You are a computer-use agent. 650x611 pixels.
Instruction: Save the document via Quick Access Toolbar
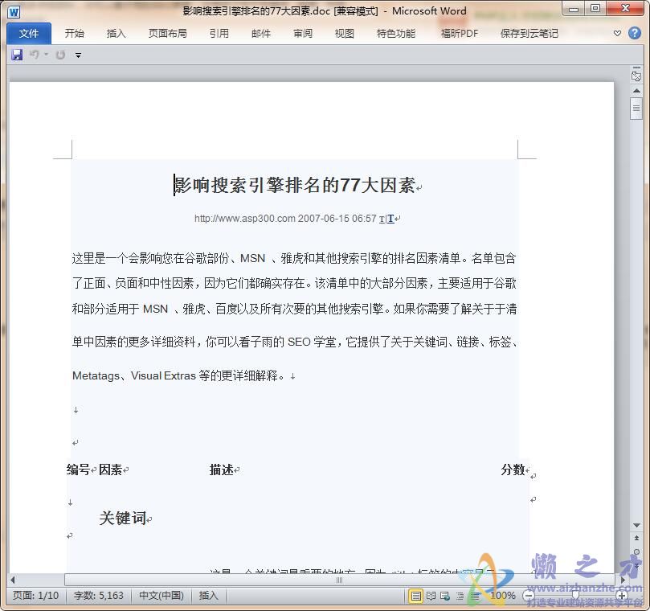click(16, 54)
